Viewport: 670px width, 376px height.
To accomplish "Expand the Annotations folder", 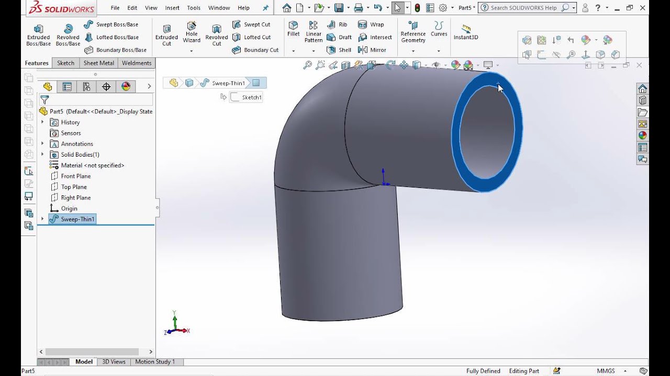I will (x=42, y=144).
